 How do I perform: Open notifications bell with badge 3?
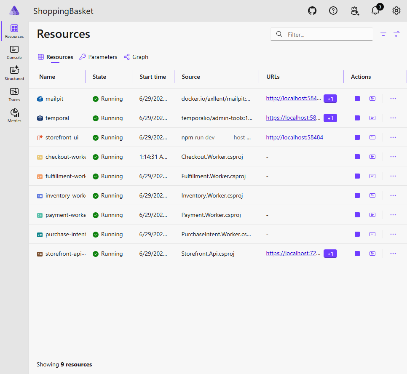(x=376, y=11)
